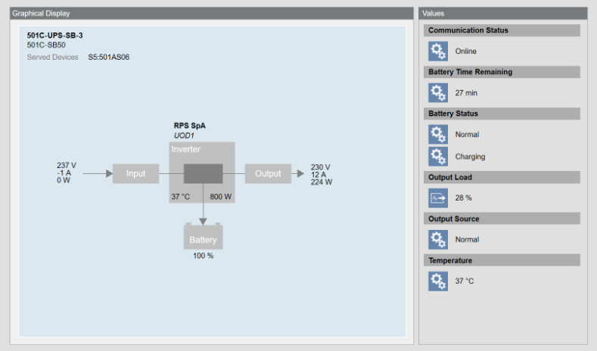
Task: Click the Output Load section heading
Action: coord(452,177)
